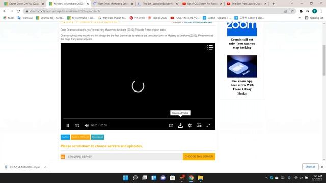This screenshot has height=183, width=326.
Task: Bookmark this page with star icon
Action: tap(292, 11)
